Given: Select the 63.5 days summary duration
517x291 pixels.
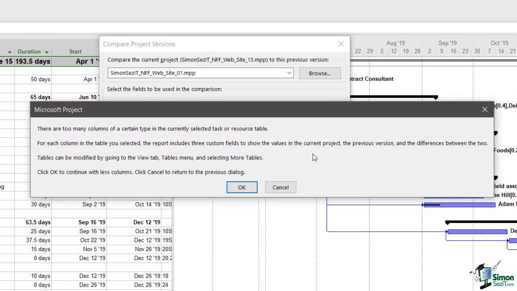Looking at the screenshot, I should (33, 222).
